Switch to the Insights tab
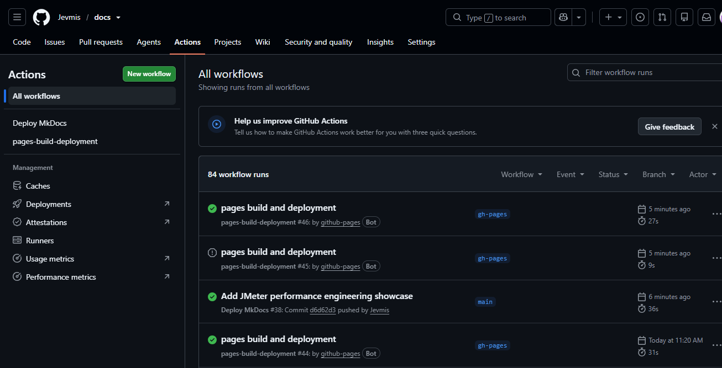The width and height of the screenshot is (722, 368). tap(380, 42)
